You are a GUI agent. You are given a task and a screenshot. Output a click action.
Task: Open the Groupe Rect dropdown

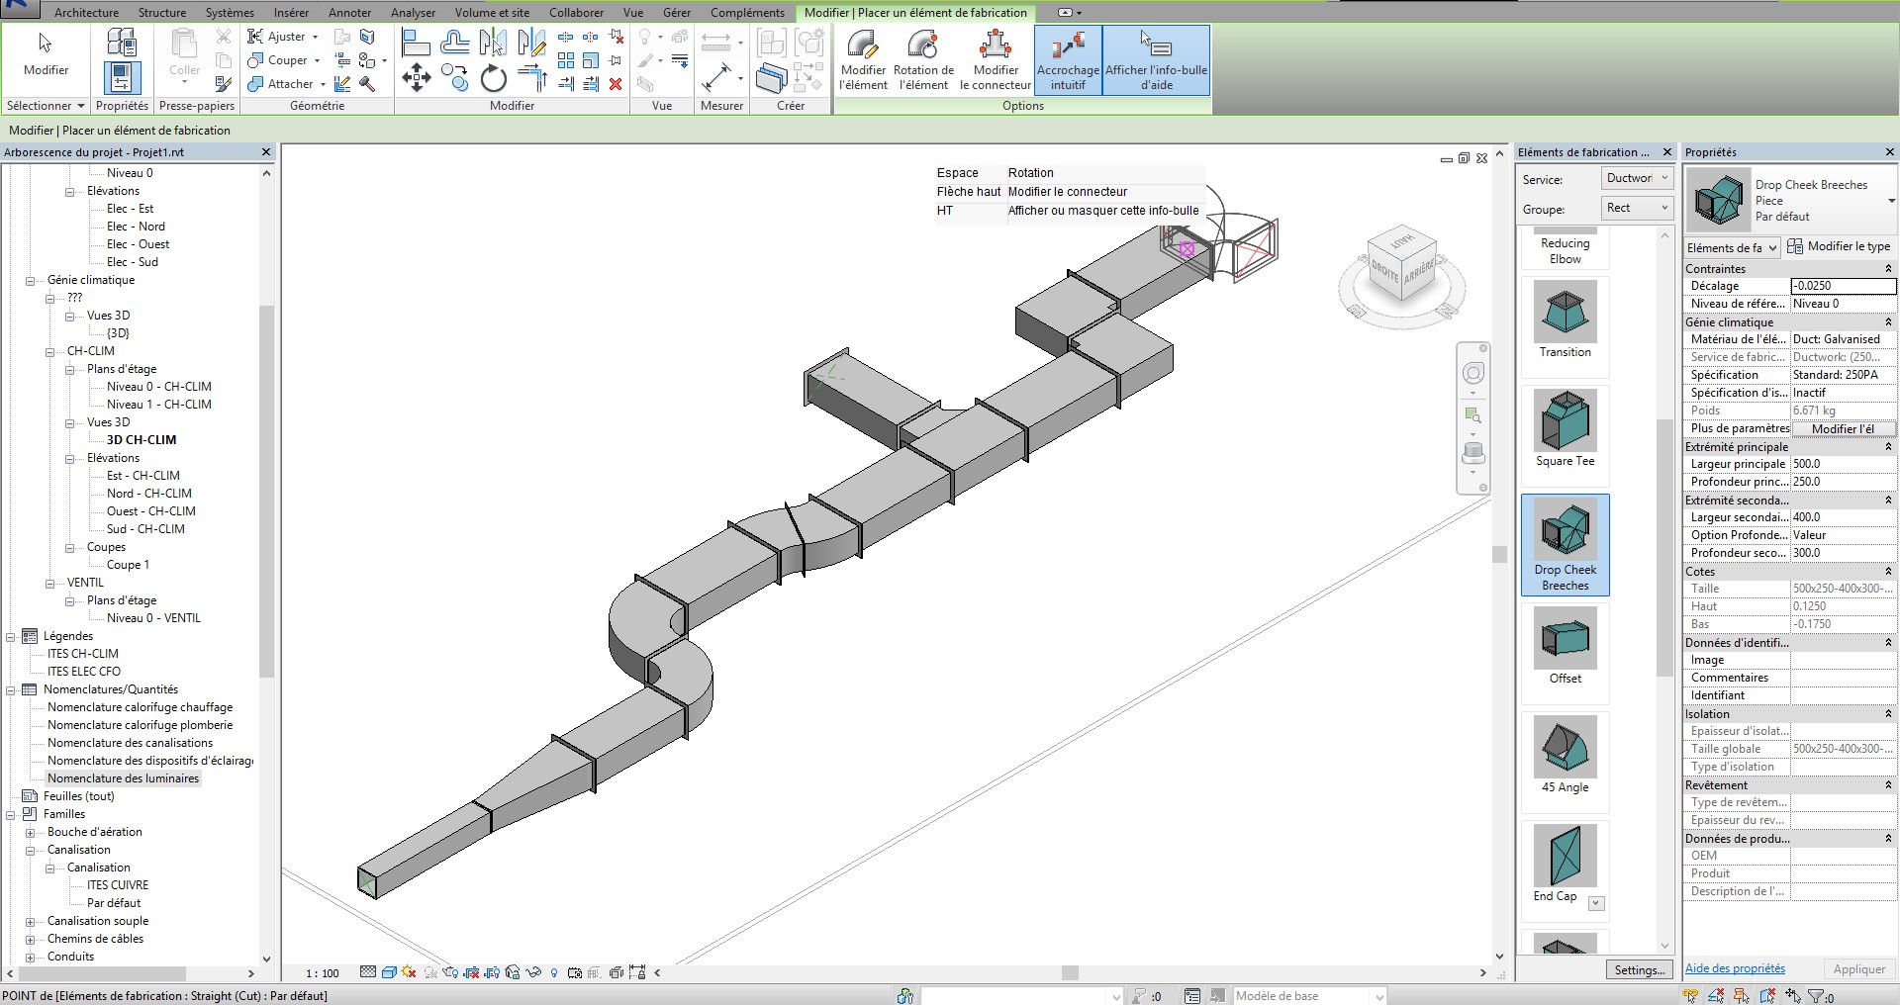(x=1637, y=208)
